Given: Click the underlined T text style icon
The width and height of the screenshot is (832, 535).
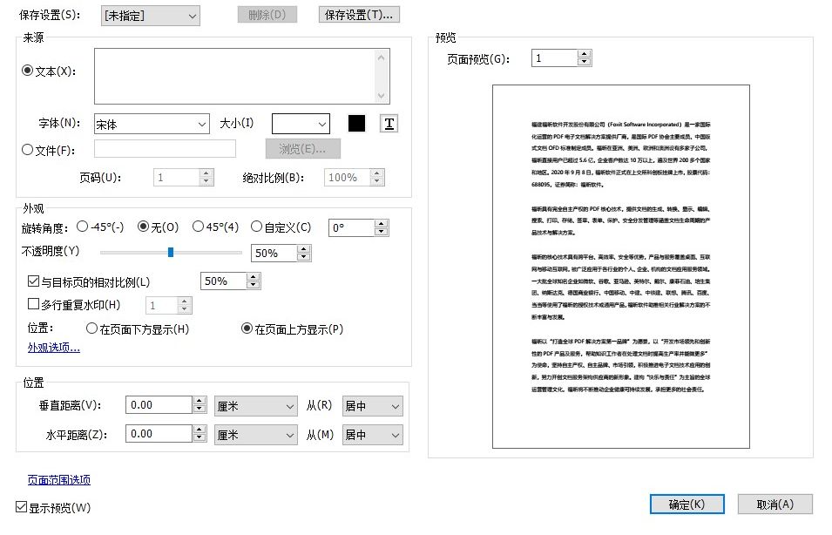Looking at the screenshot, I should (x=388, y=123).
